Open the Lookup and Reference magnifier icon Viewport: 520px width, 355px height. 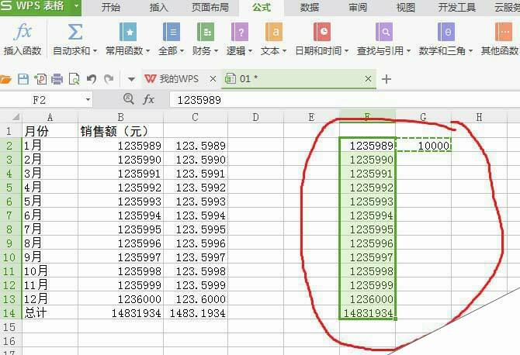click(x=383, y=32)
